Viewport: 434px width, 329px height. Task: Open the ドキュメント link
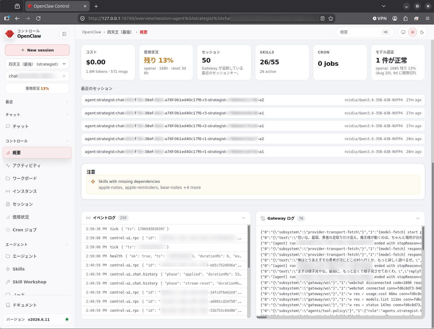[37, 305]
